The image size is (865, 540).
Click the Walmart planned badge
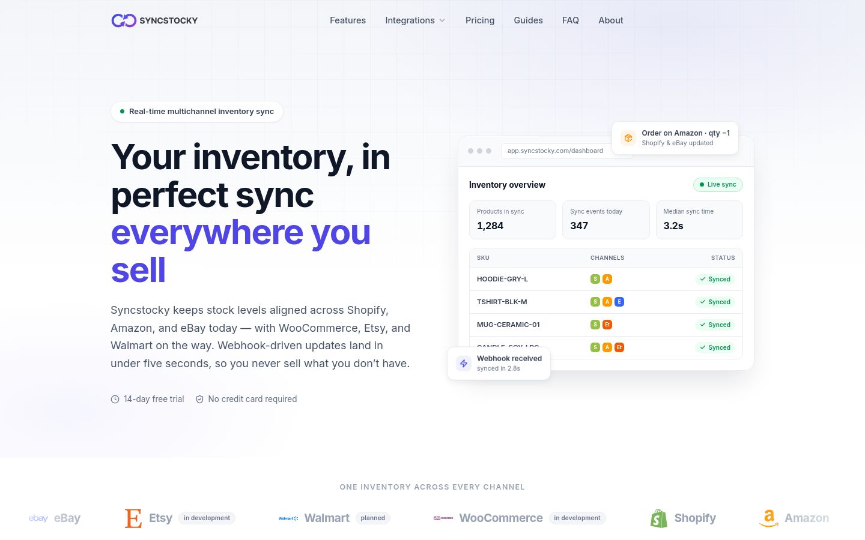373,518
